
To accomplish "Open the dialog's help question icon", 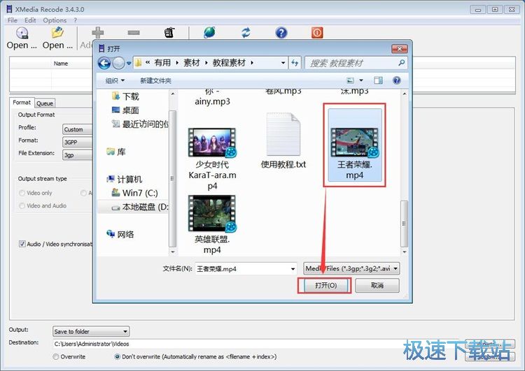I will 397,80.
